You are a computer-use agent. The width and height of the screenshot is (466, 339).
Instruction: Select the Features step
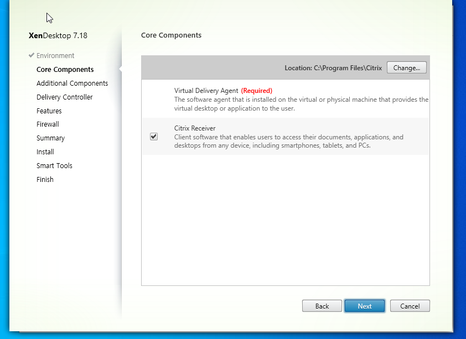point(49,111)
